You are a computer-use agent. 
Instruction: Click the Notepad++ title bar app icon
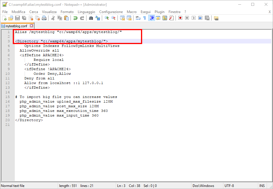(5, 5)
